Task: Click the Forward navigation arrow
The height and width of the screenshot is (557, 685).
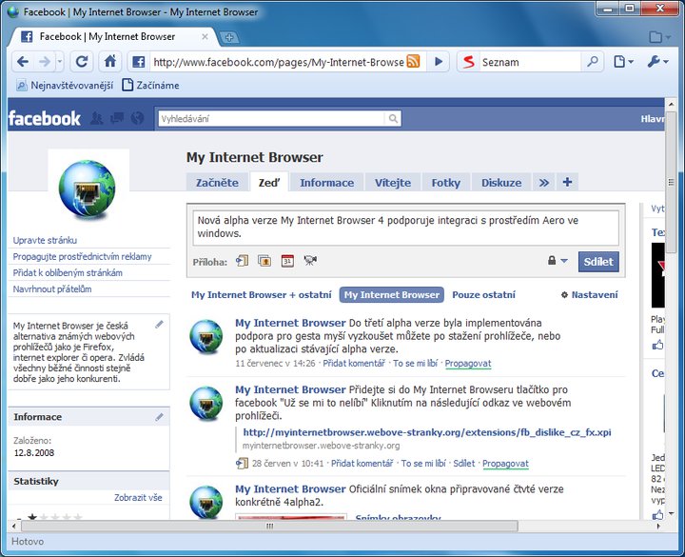Action: (45, 62)
